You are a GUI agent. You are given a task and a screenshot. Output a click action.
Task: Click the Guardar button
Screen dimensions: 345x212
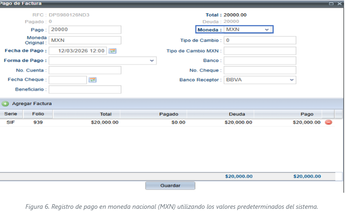170,186
